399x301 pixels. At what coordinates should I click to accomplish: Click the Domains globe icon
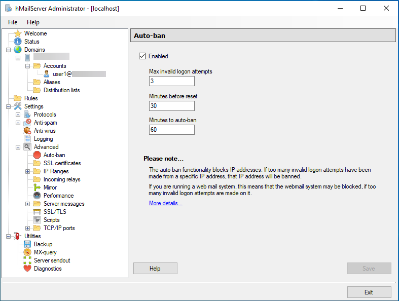coord(18,50)
